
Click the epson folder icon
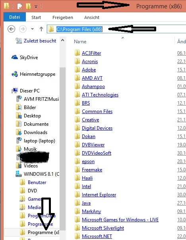click(77, 161)
